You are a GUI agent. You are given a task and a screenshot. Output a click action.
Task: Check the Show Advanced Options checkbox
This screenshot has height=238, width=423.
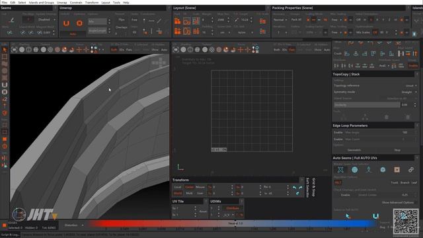coord(416,202)
